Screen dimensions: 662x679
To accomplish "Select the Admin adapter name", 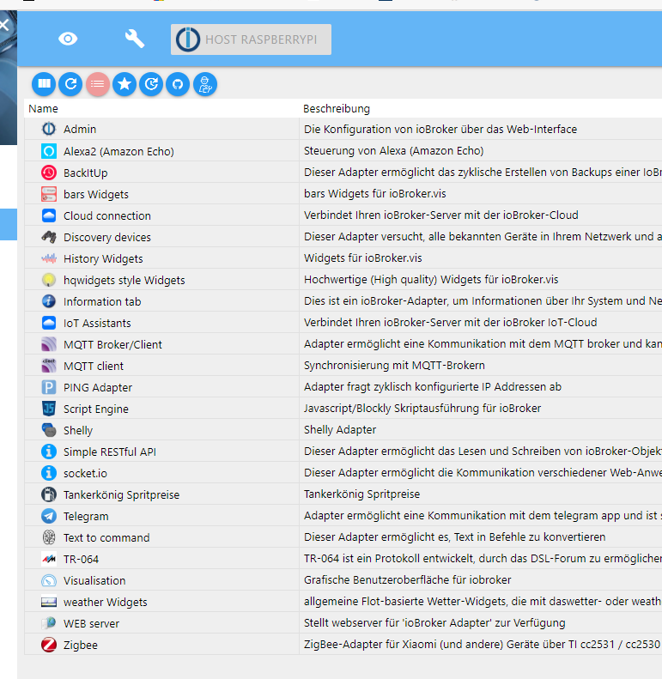I will coord(80,129).
